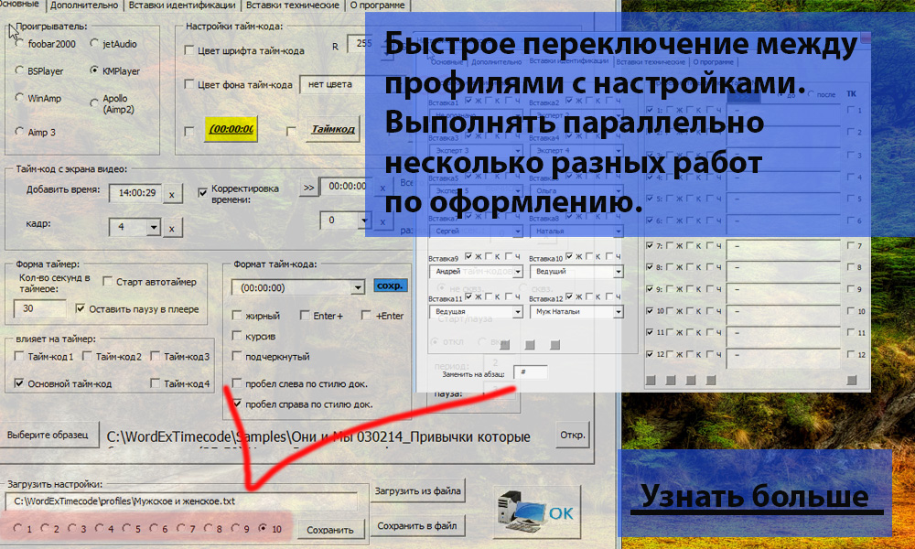Image resolution: width=915 pixels, height=549 pixels.
Task: Open the О программе tab
Action: [377, 5]
